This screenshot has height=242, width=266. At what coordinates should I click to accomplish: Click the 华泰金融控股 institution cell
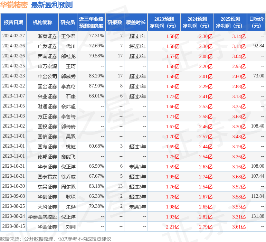click(x=42, y=217)
